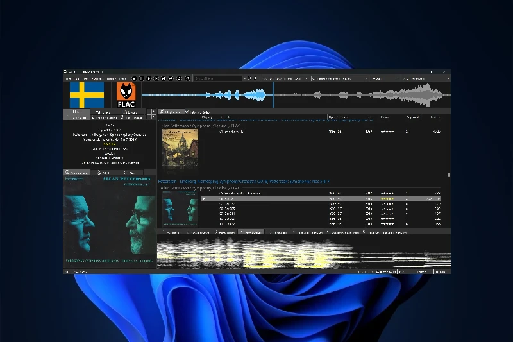Select the old town painting album cover

(x=180, y=148)
